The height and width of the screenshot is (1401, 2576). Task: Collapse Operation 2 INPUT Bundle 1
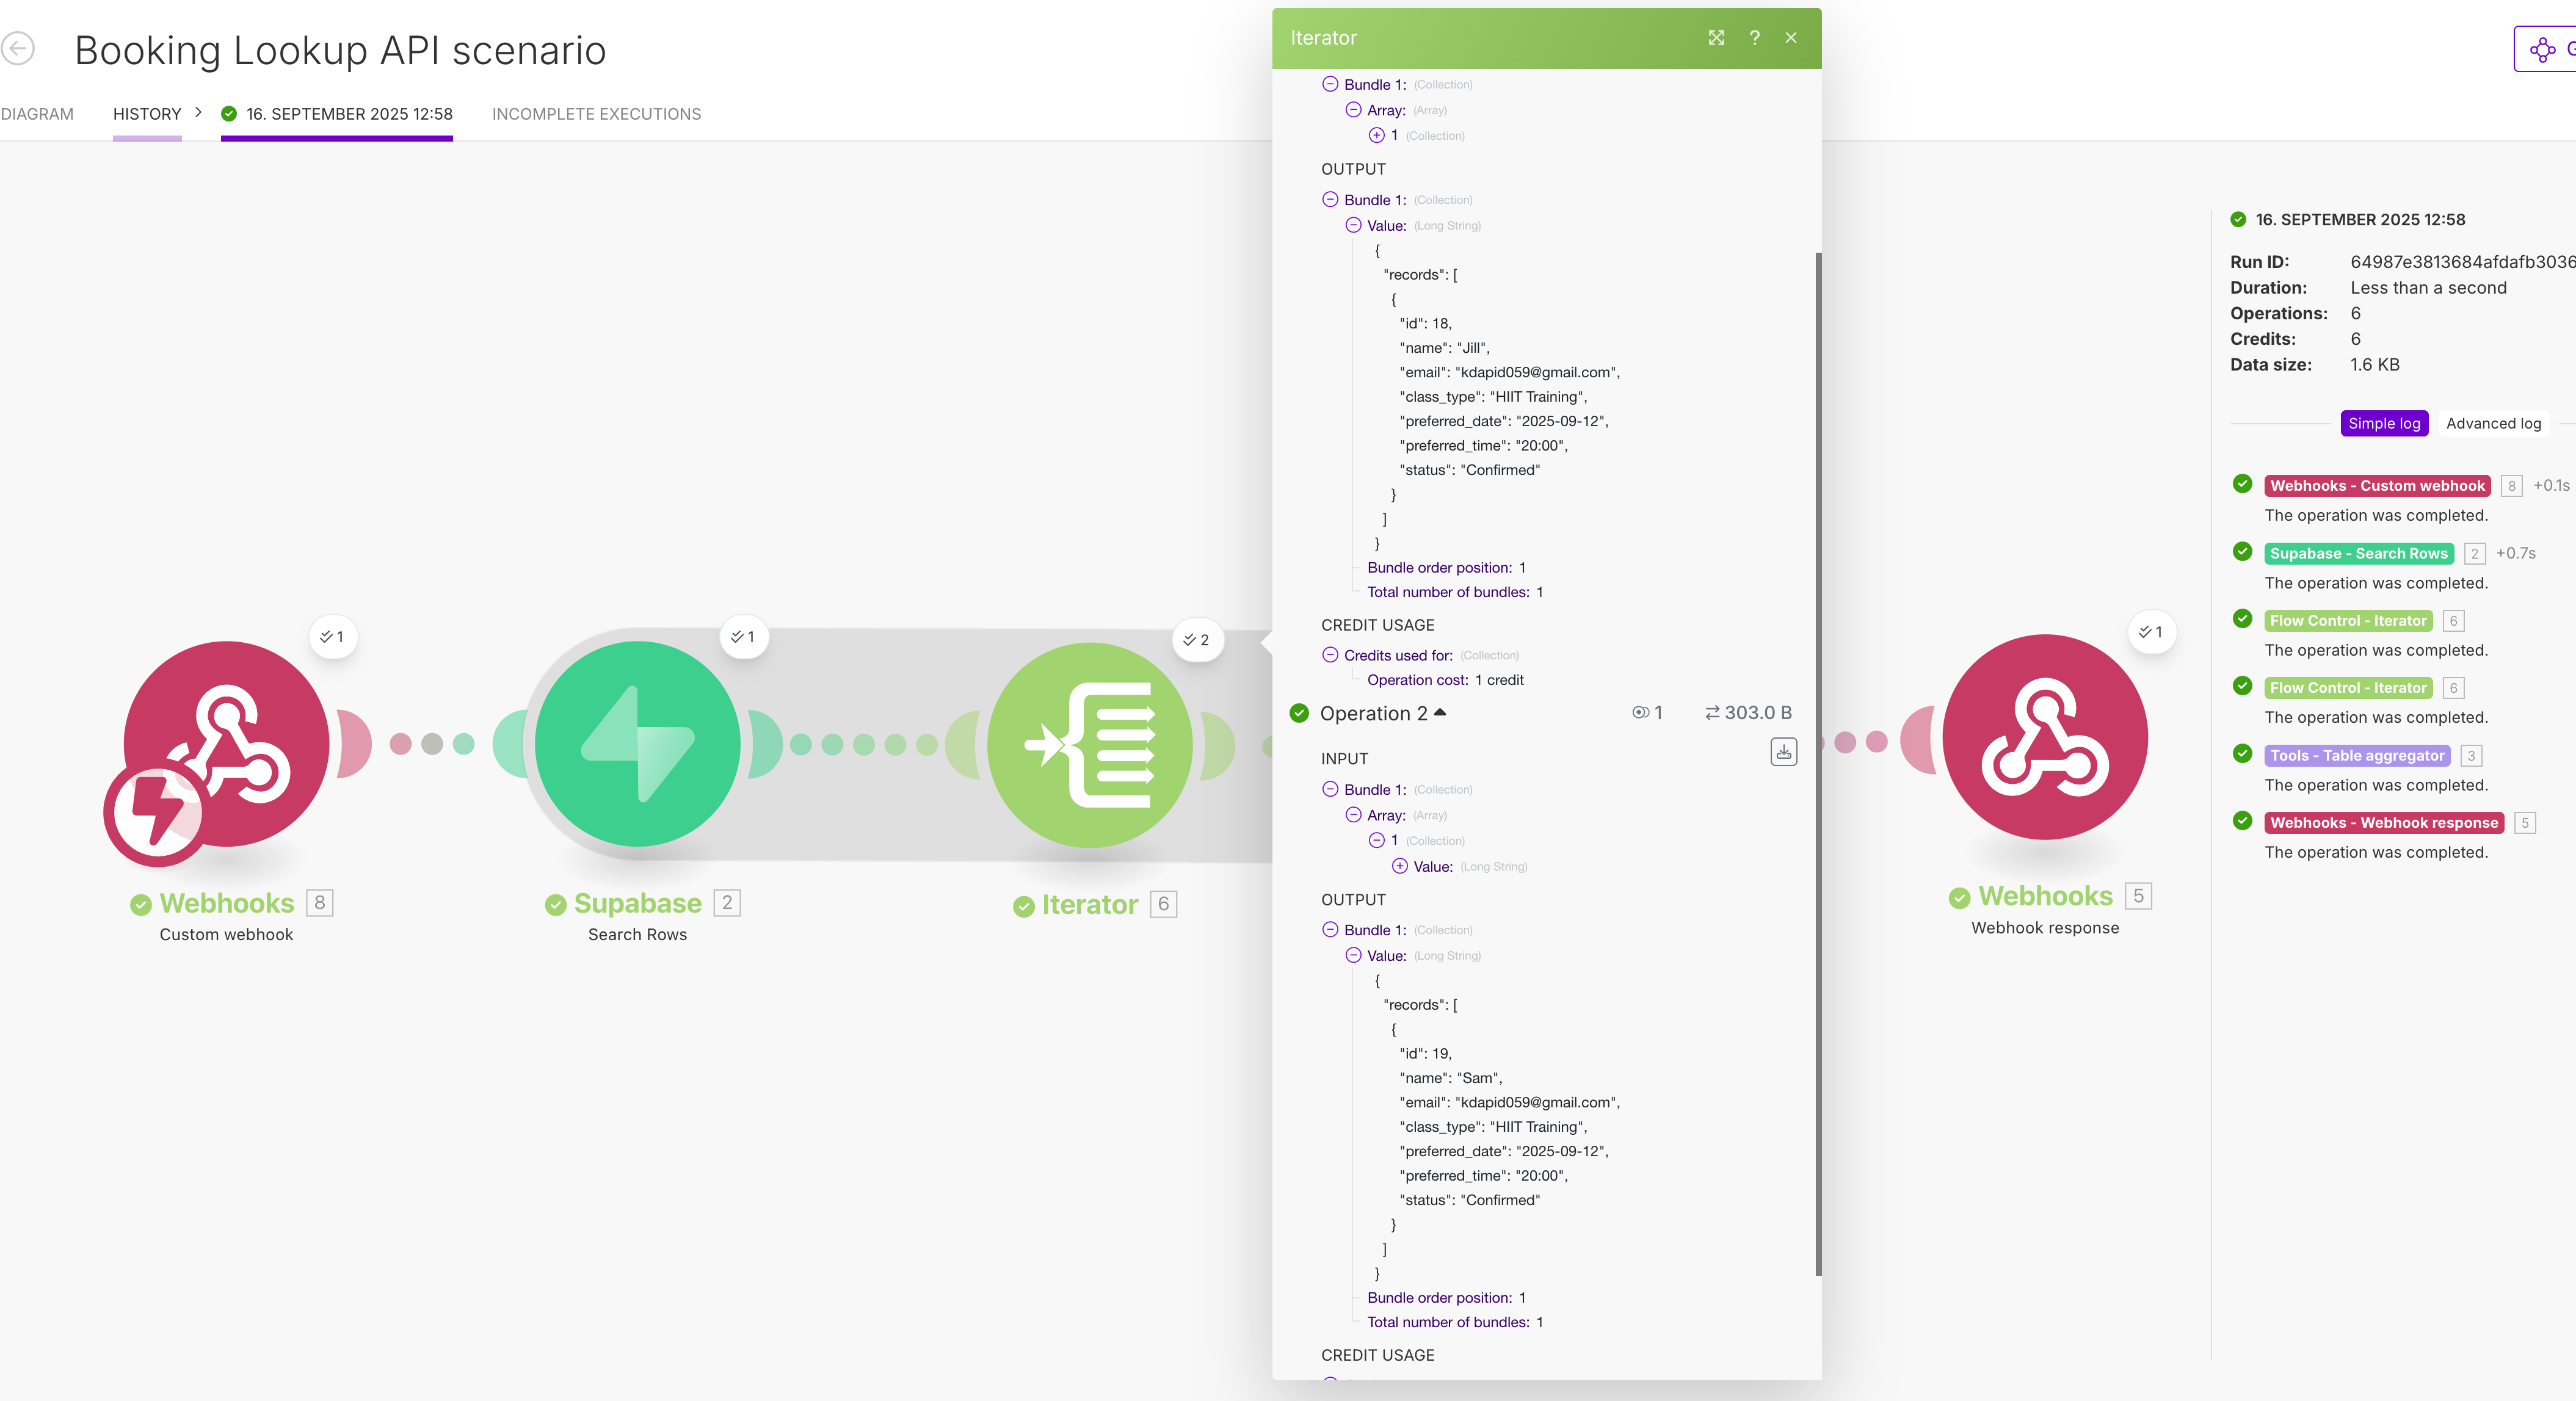1330,790
